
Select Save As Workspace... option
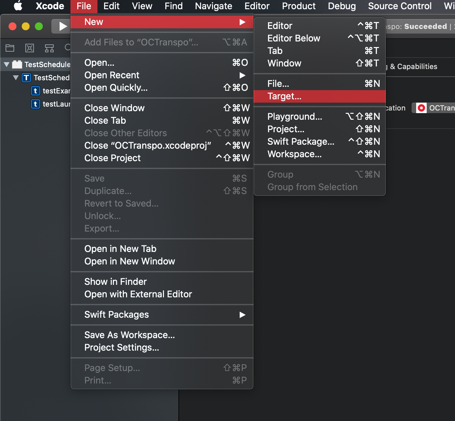[x=130, y=335]
